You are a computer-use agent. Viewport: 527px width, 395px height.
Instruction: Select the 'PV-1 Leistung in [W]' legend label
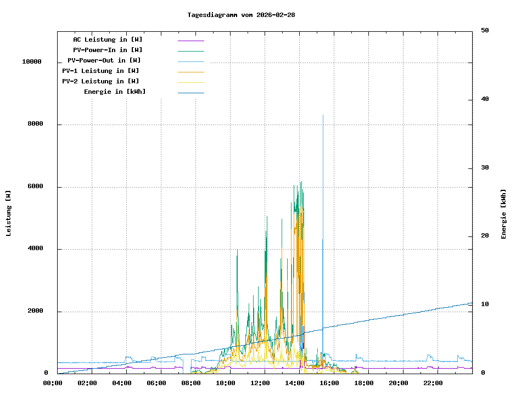[100, 71]
